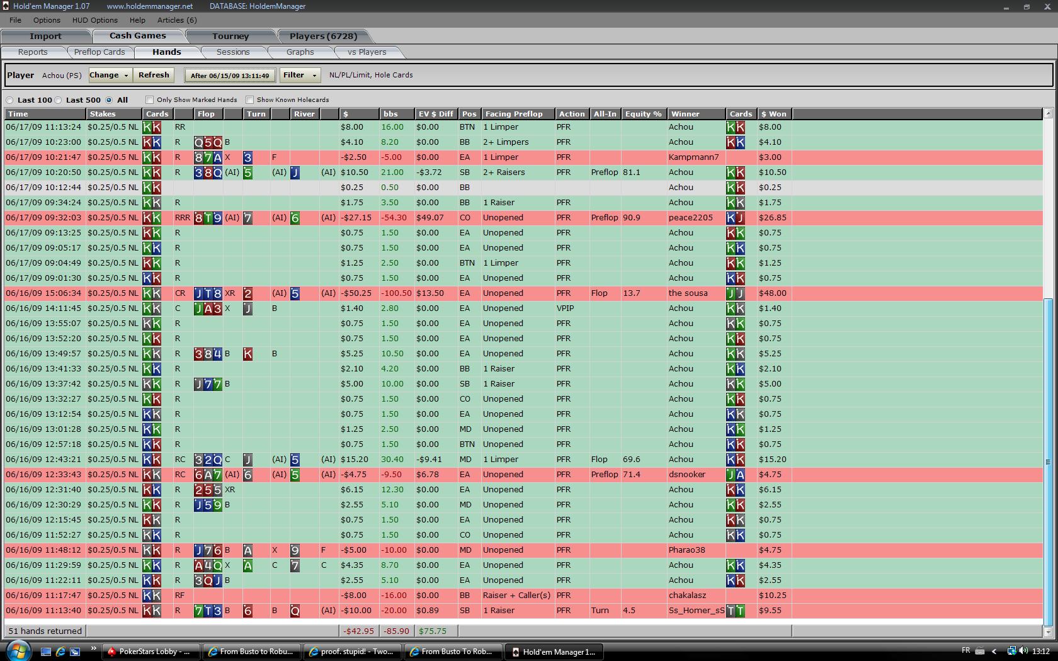Open the Windows Start orb
This screenshot has height=661, width=1058.
[18, 651]
